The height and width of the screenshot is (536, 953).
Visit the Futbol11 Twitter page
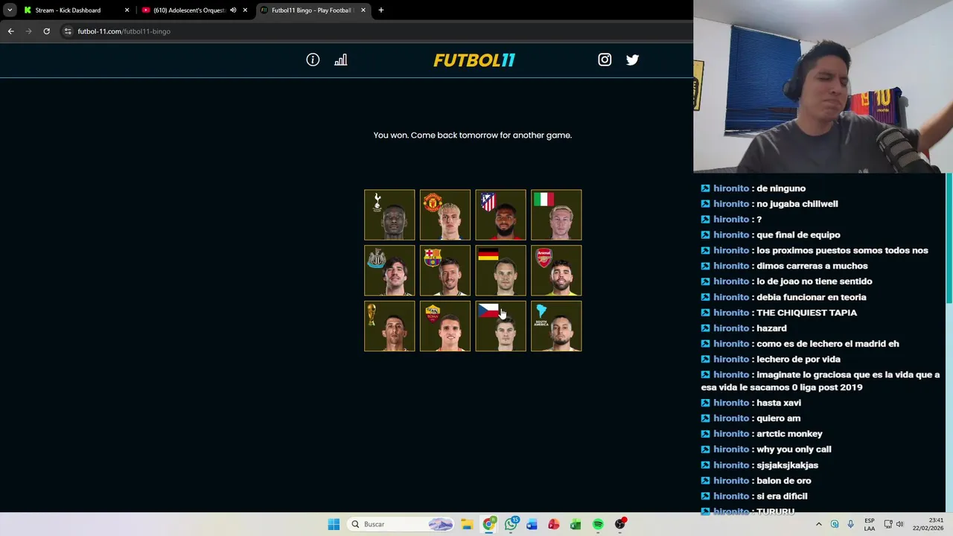tap(632, 60)
